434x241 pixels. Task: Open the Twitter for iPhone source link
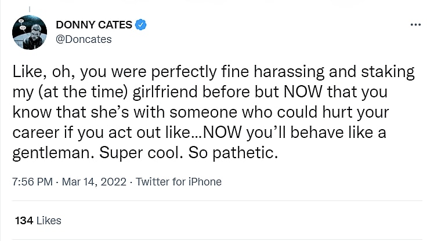[179, 181]
